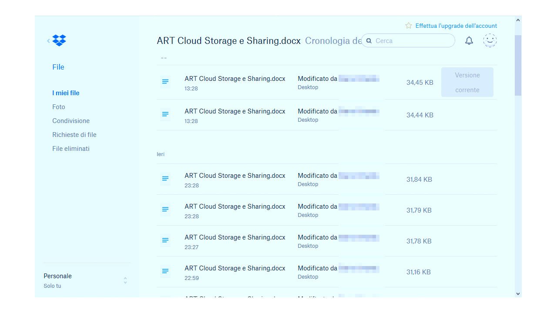Click the File heading link

[x=58, y=67]
